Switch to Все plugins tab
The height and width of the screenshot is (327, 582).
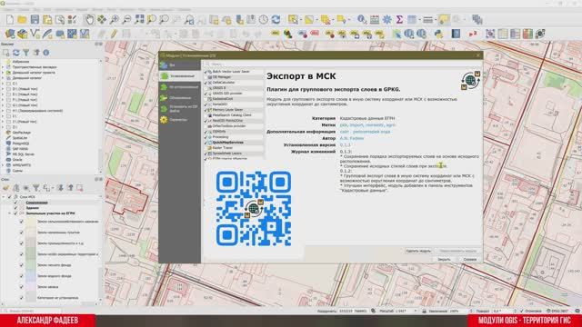click(180, 65)
